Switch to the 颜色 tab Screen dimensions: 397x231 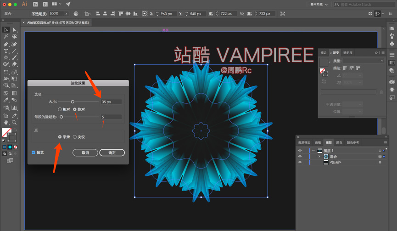[x=339, y=142]
